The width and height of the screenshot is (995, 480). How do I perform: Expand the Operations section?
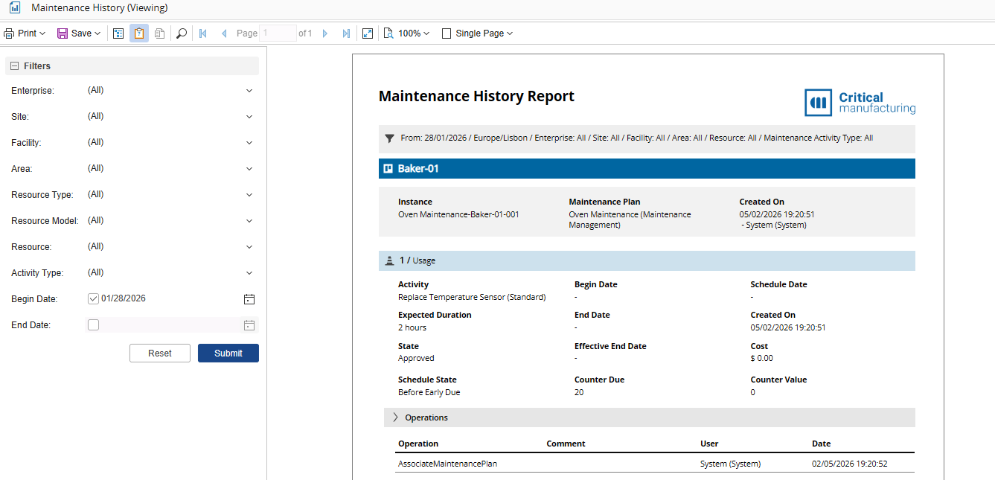point(394,417)
